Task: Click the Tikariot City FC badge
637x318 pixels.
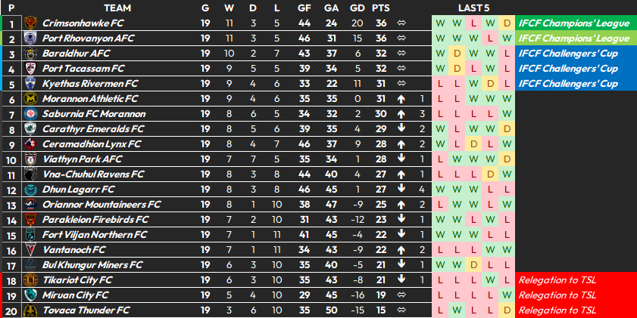Action: click(30, 280)
